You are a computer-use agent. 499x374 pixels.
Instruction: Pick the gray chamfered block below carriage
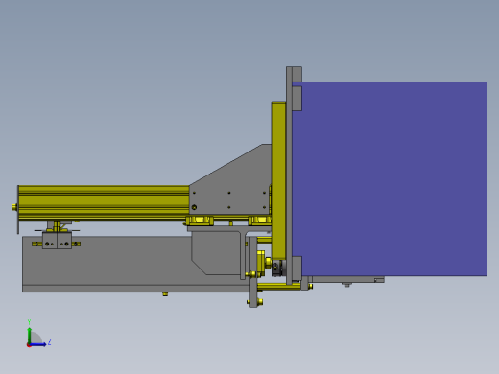click(x=216, y=253)
